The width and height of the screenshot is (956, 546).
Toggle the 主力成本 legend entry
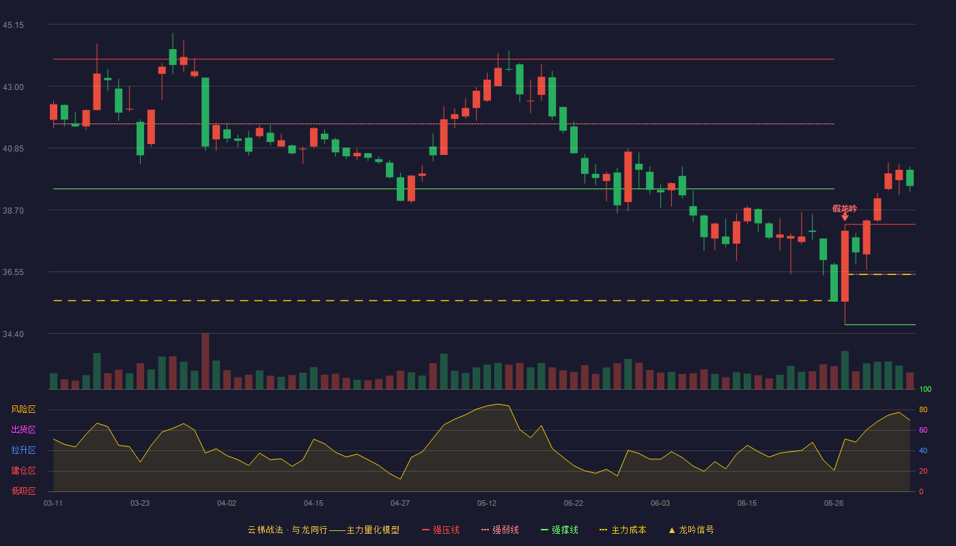point(623,530)
